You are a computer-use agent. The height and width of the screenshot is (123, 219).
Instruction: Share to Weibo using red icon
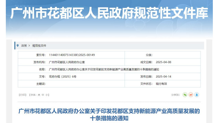(x=191, y=95)
